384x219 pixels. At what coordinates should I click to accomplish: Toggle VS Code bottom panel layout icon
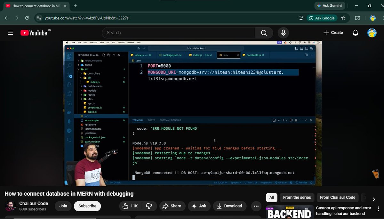point(301,48)
